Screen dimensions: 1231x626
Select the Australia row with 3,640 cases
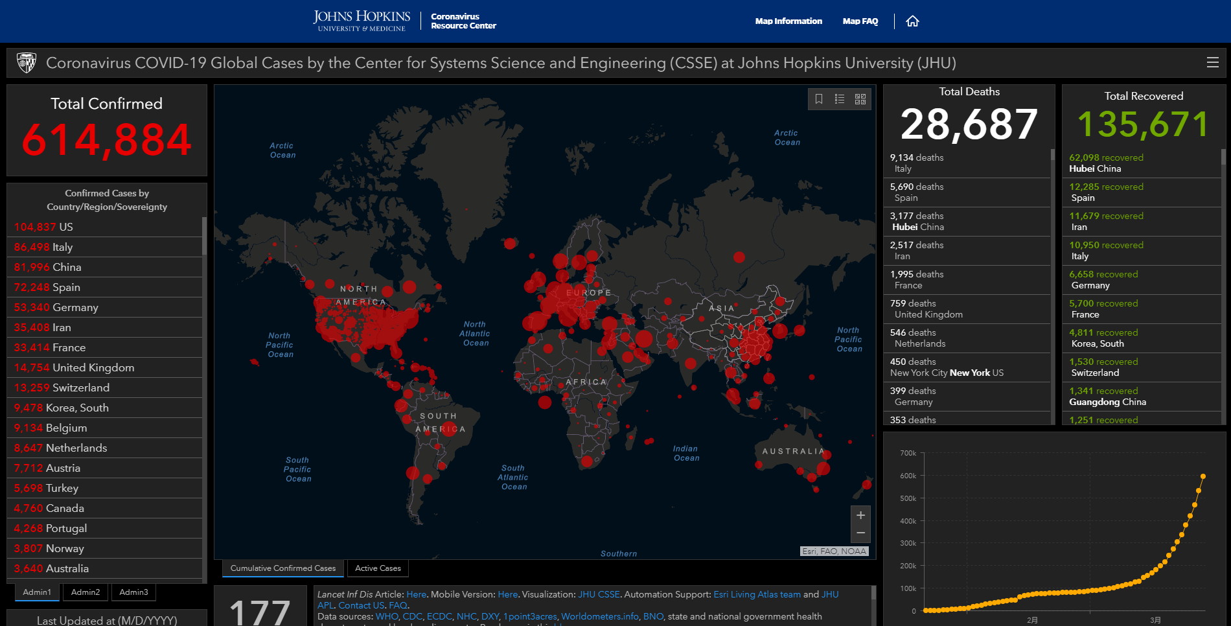pyautogui.click(x=104, y=568)
